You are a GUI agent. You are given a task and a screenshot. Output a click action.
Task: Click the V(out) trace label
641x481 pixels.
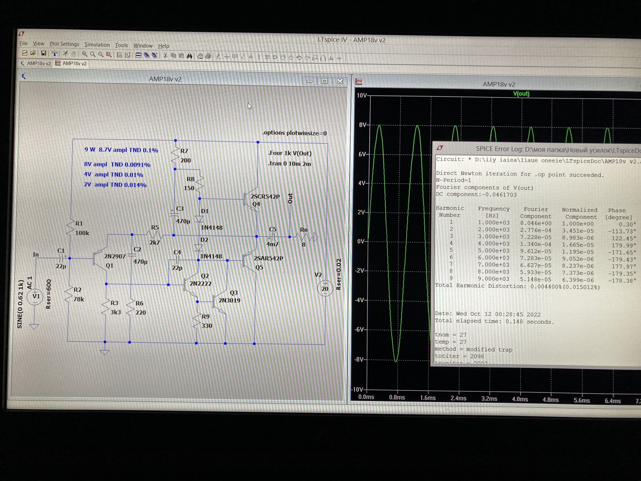521,93
